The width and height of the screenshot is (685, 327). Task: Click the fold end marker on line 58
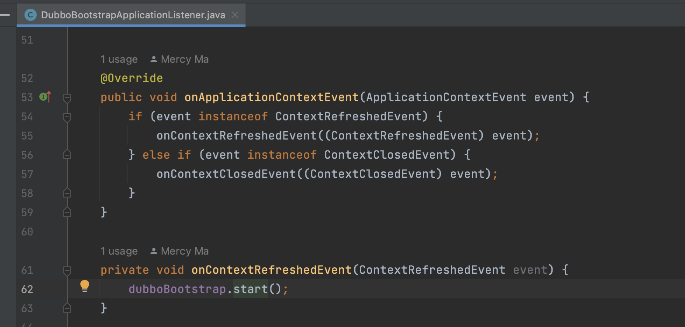(x=67, y=193)
